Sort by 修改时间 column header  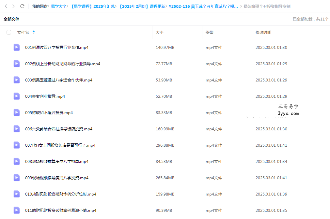(x=263, y=33)
